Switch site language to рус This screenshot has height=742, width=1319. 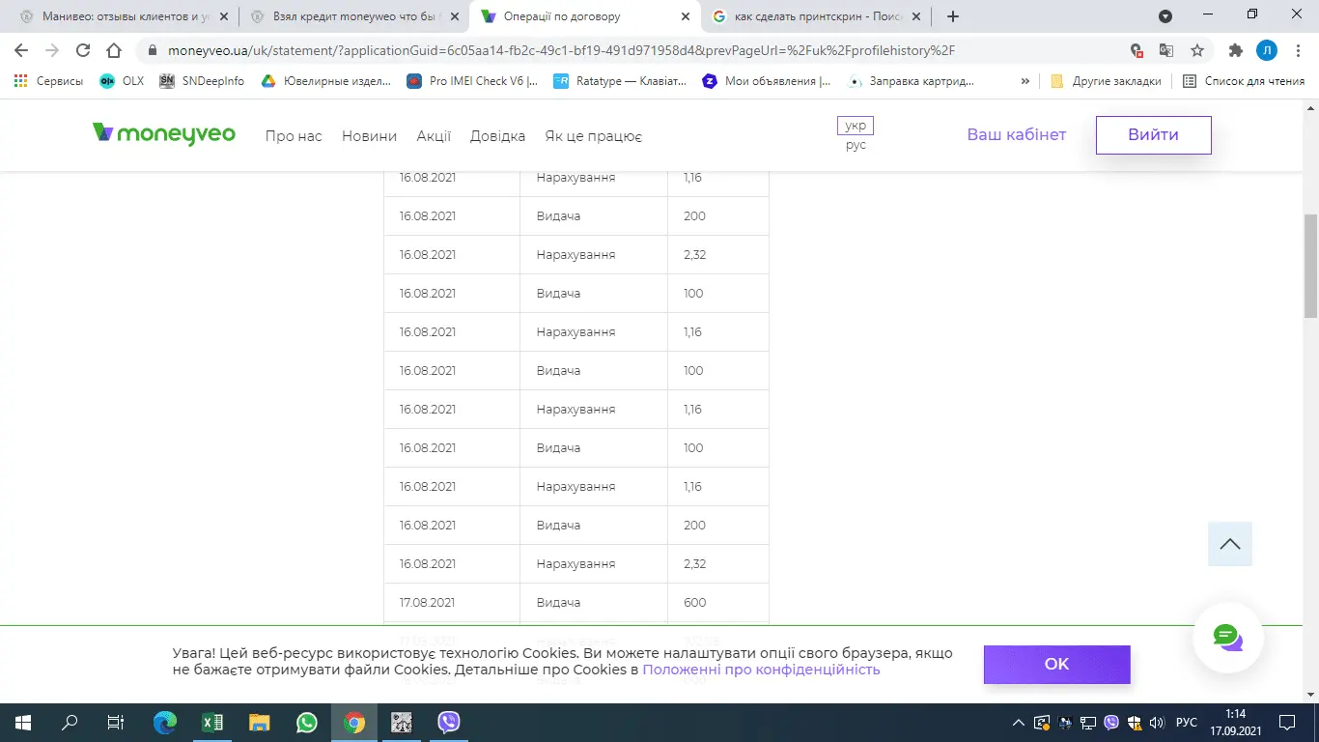856,145
